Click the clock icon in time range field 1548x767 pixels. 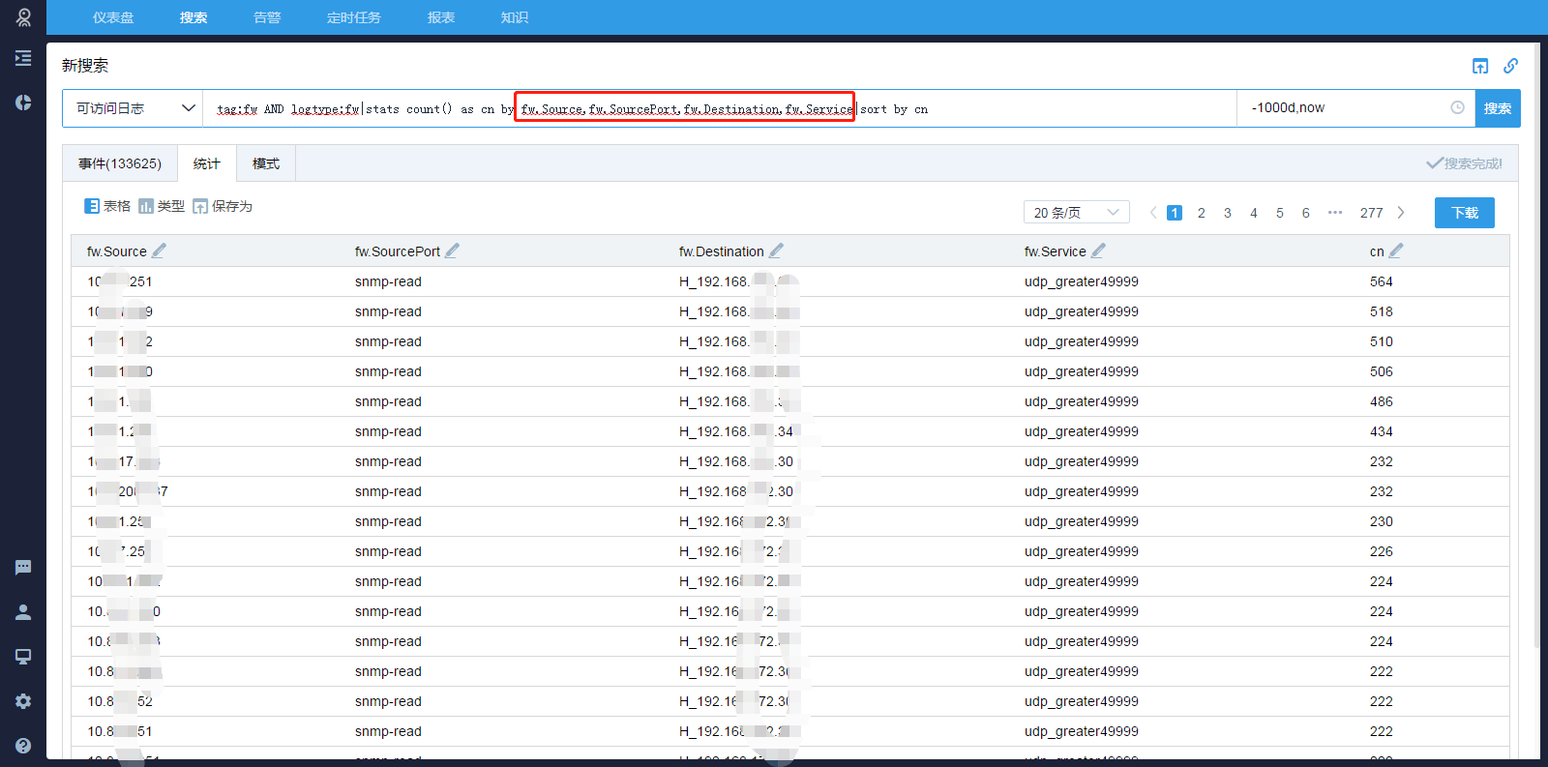click(x=1457, y=107)
